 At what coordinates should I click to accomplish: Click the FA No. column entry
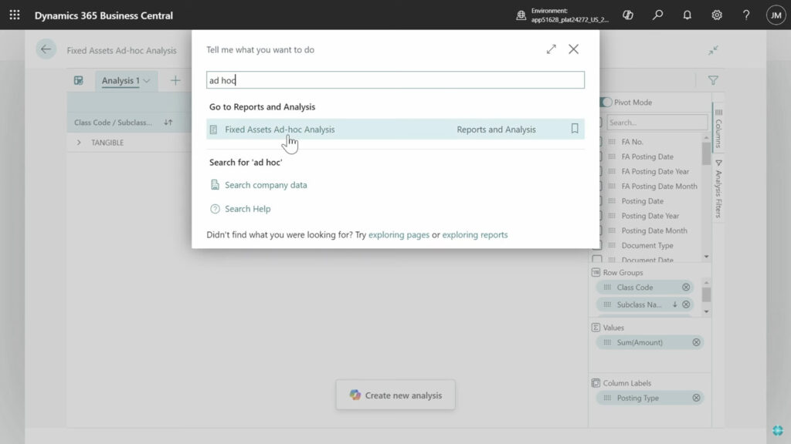tap(632, 142)
